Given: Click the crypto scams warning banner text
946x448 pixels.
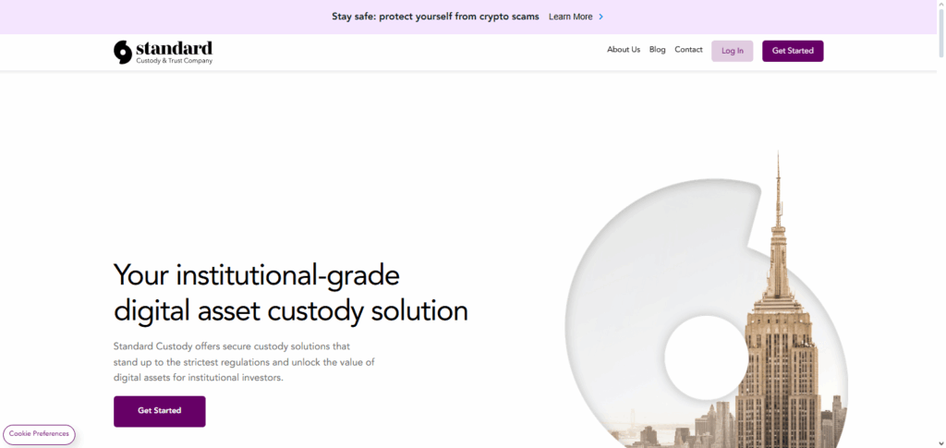Looking at the screenshot, I should [x=435, y=17].
